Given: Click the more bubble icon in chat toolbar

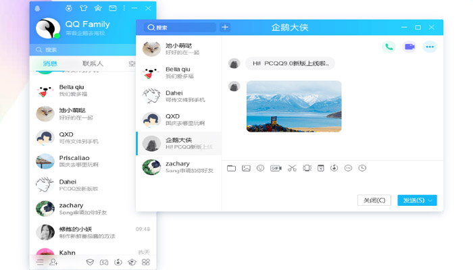Looking at the screenshot, I should pyautogui.click(x=348, y=168).
